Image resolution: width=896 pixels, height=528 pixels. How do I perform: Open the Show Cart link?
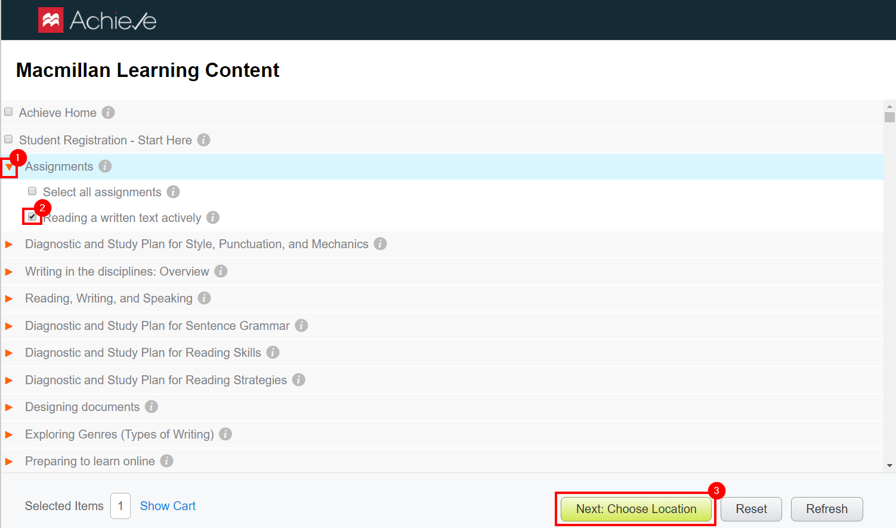tap(168, 505)
